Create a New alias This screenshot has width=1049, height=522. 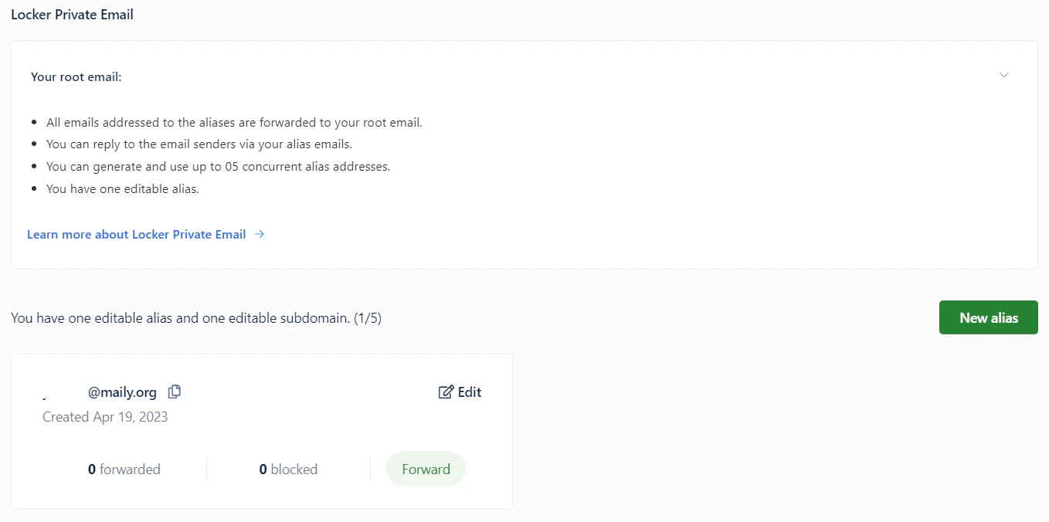(988, 317)
